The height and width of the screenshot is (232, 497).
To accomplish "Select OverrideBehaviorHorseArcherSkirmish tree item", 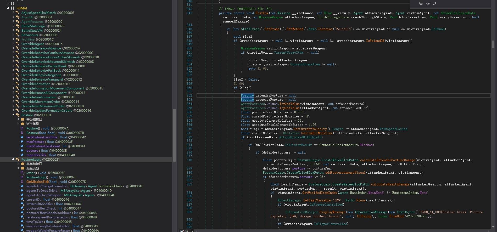I will 60,57.
